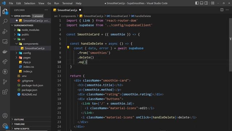This screenshot has height=131, width=232.
Task: Collapse the src folder
Action: point(23,39)
